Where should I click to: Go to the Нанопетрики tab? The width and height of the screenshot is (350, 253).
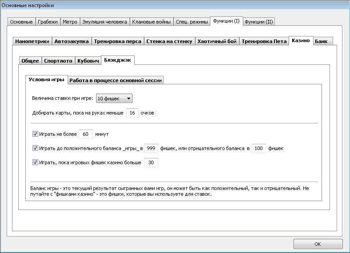pos(32,41)
